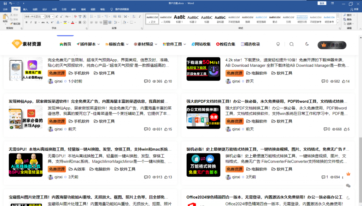Switch to the 插入 (Insert) ribbon tab

(25, 9)
